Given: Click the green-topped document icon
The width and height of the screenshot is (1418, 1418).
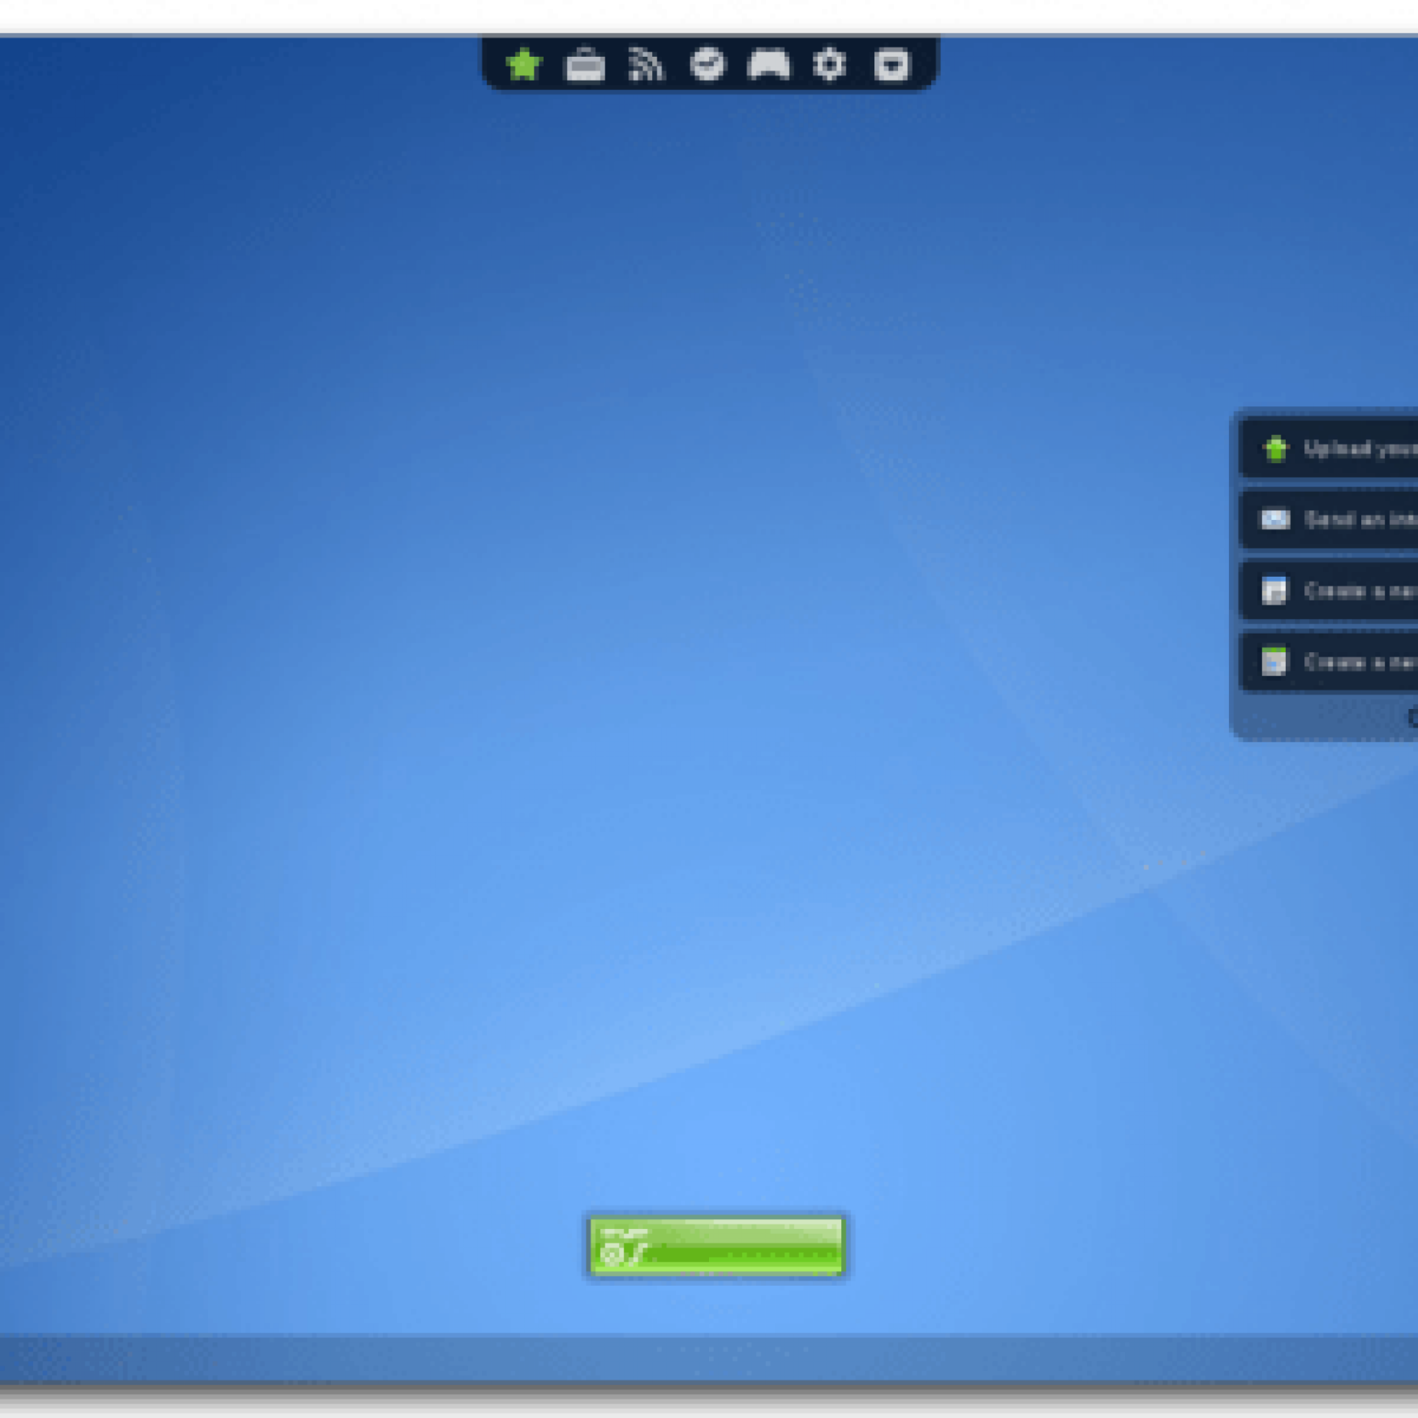Looking at the screenshot, I should pyautogui.click(x=1274, y=661).
